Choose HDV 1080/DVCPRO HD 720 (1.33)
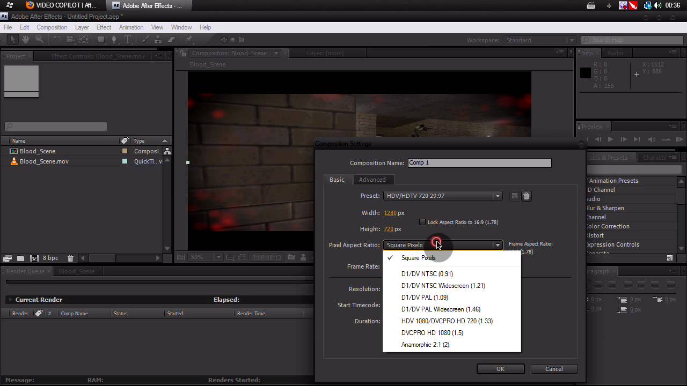Viewport: 687px width, 386px height. click(452, 321)
